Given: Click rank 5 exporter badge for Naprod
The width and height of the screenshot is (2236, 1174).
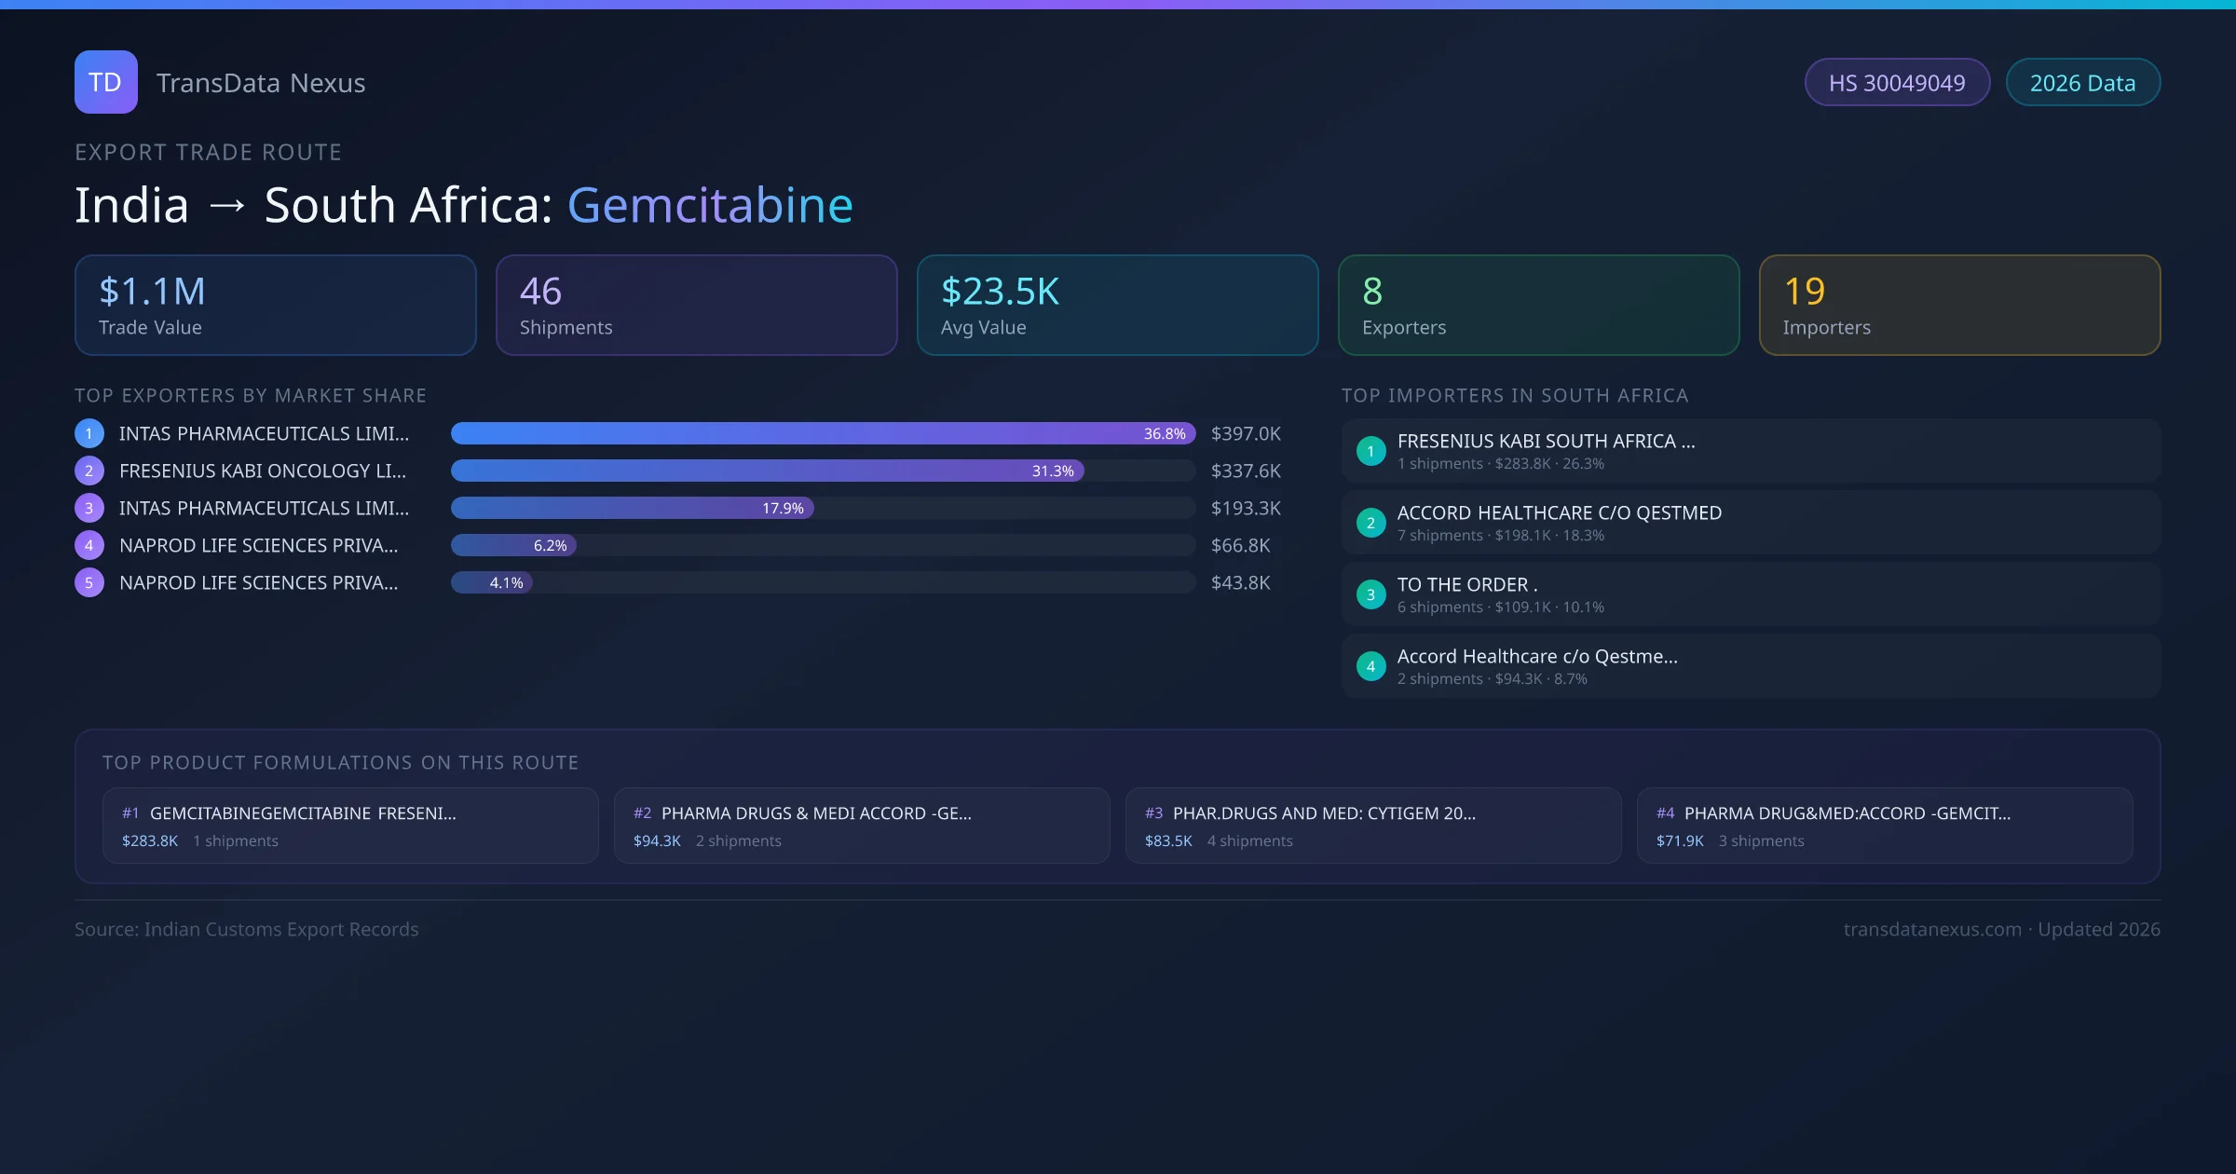Looking at the screenshot, I should point(89,582).
